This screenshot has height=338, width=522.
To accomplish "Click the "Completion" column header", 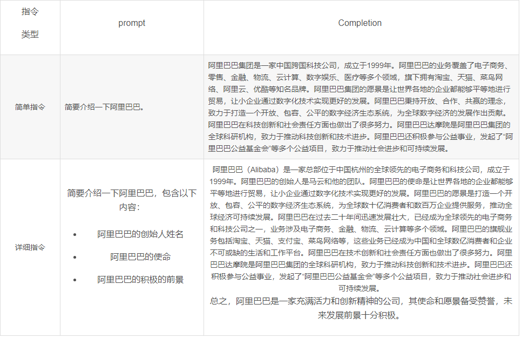I will pos(360,23).
